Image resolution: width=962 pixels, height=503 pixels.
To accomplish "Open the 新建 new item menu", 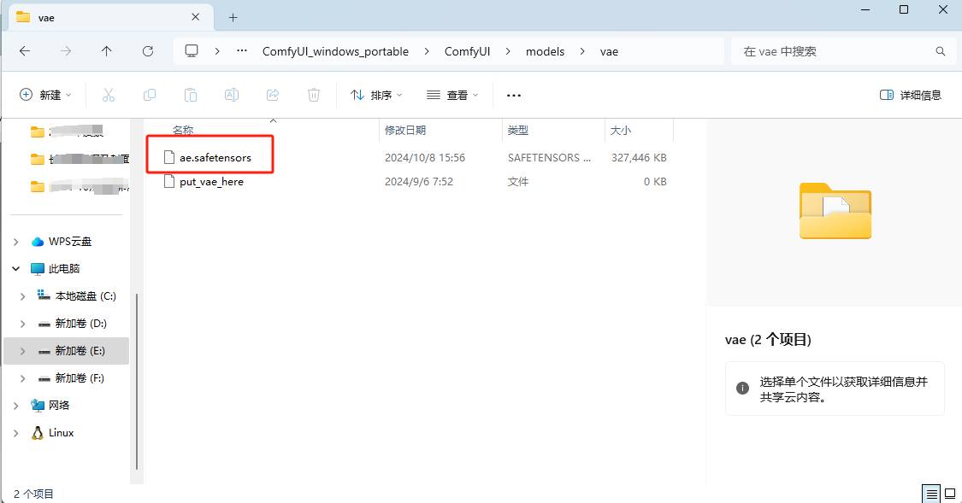I will point(45,95).
